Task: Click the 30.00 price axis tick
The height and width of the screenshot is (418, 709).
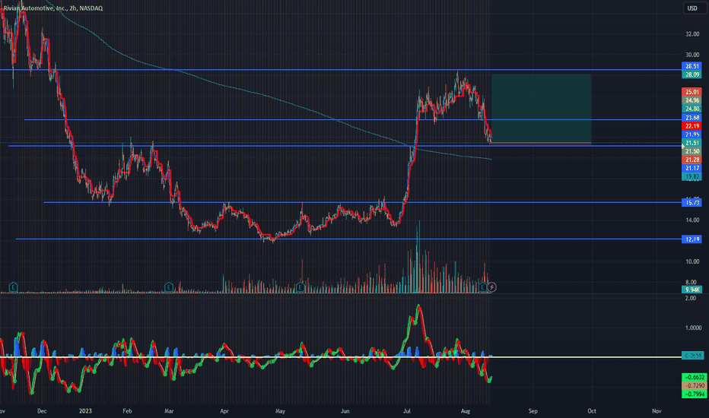Action: pyautogui.click(x=692, y=55)
